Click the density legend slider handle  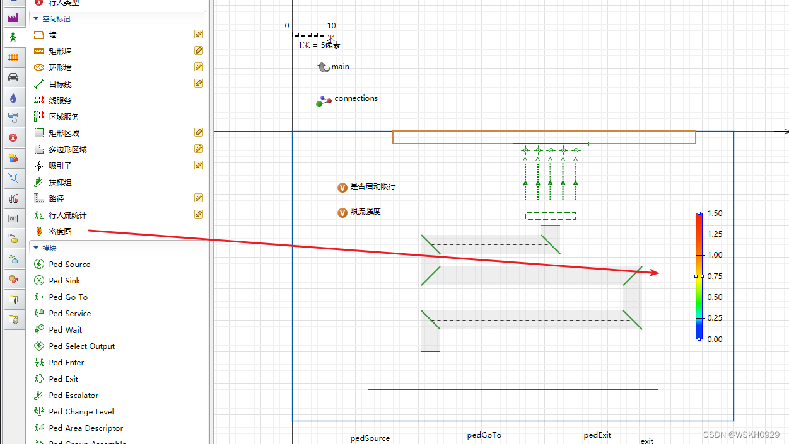pos(699,276)
